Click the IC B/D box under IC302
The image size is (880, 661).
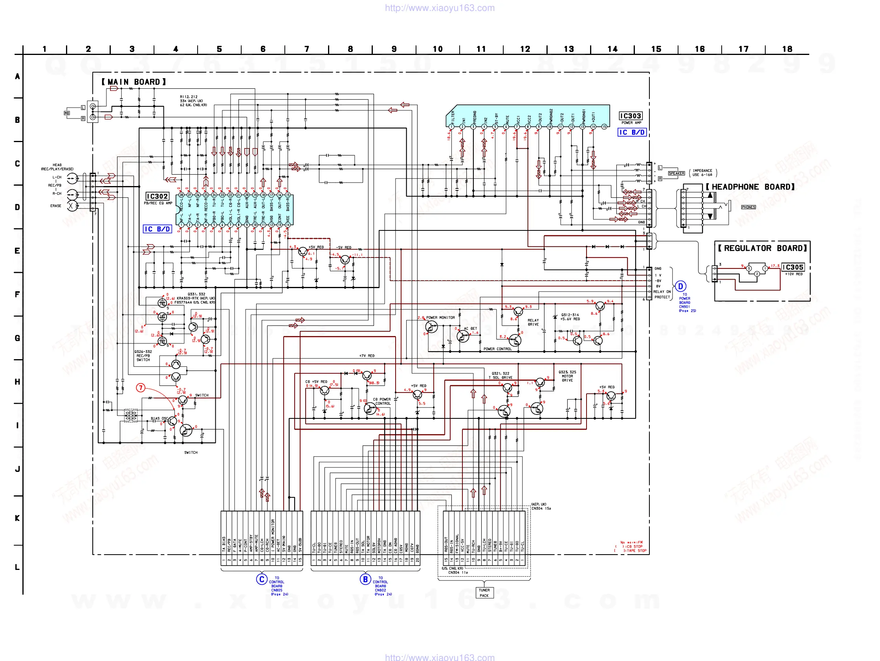click(157, 229)
